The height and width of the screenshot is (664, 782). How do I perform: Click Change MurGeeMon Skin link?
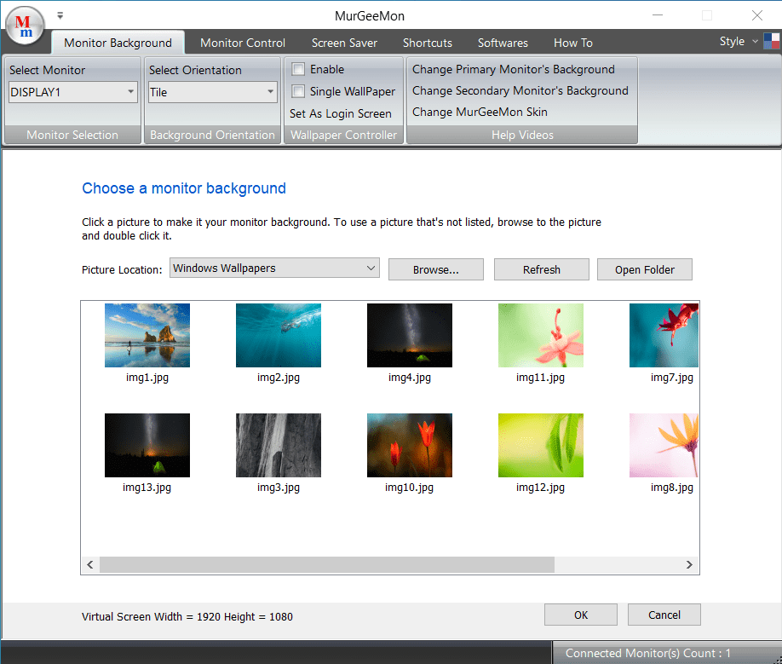(x=480, y=112)
